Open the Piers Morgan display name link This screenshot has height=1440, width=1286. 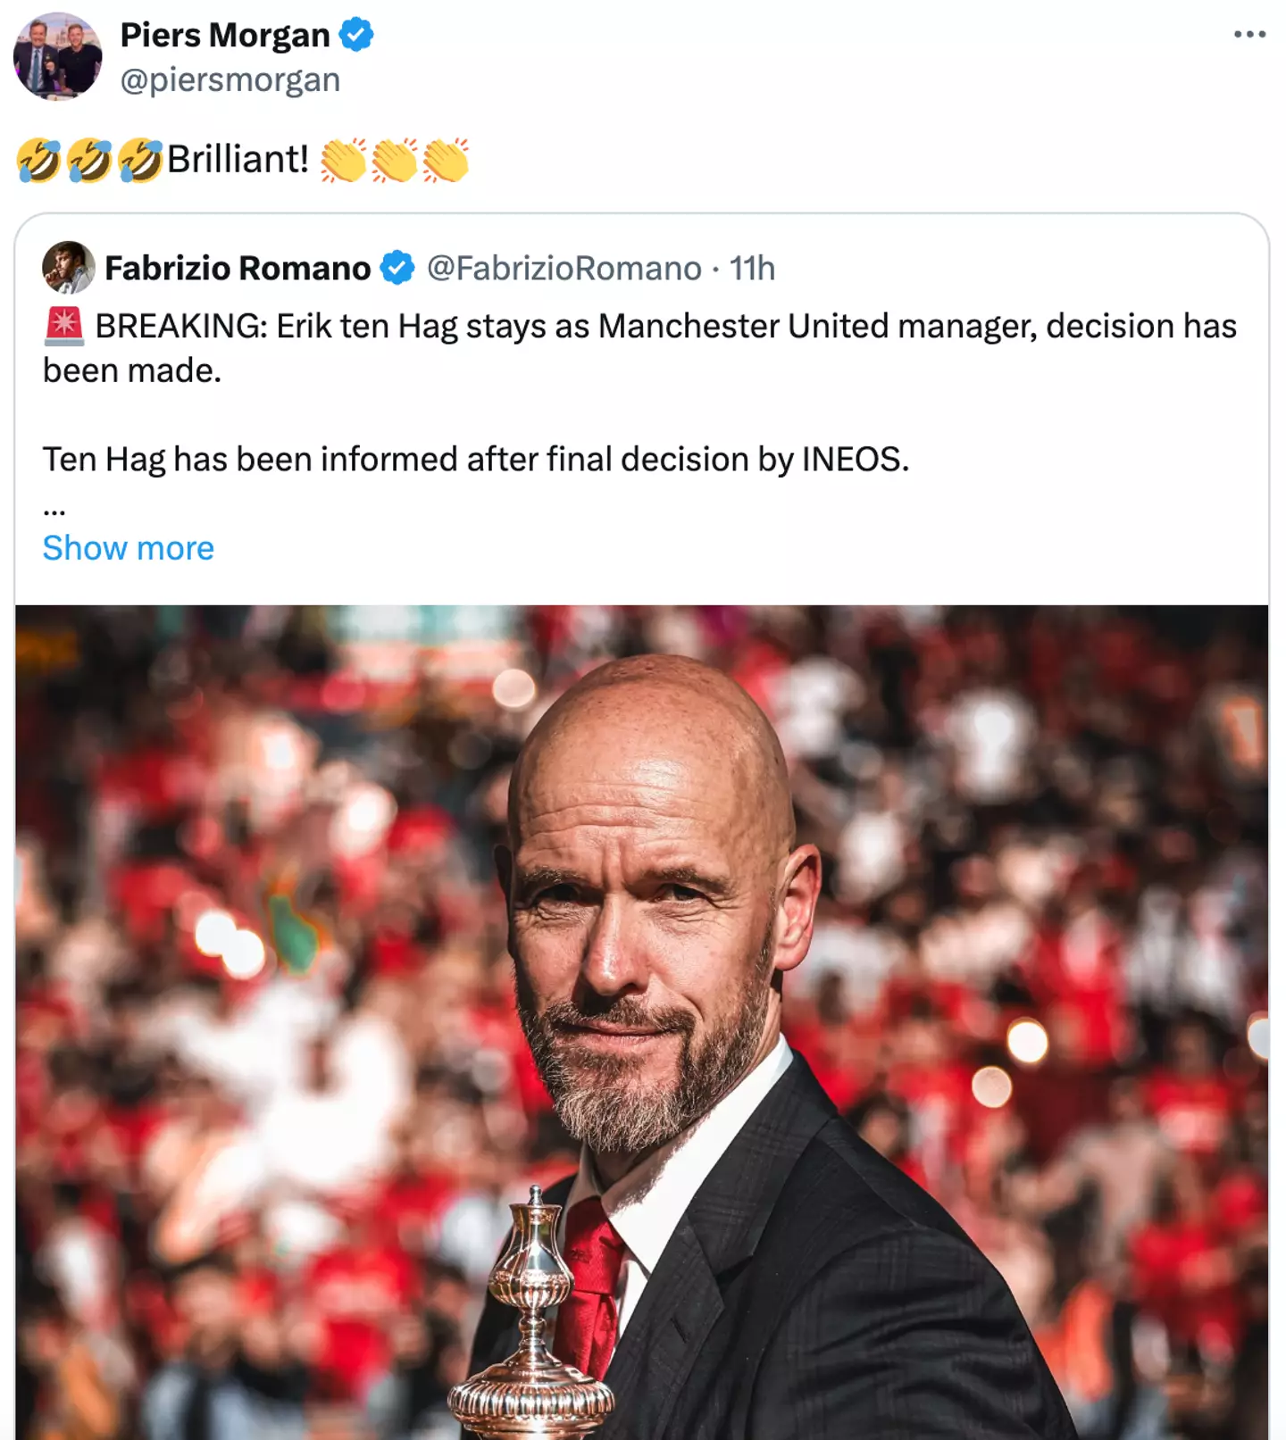point(225,35)
